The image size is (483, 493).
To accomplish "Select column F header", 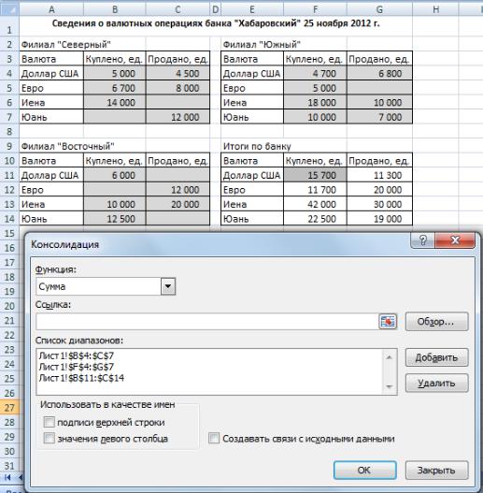I will [315, 9].
